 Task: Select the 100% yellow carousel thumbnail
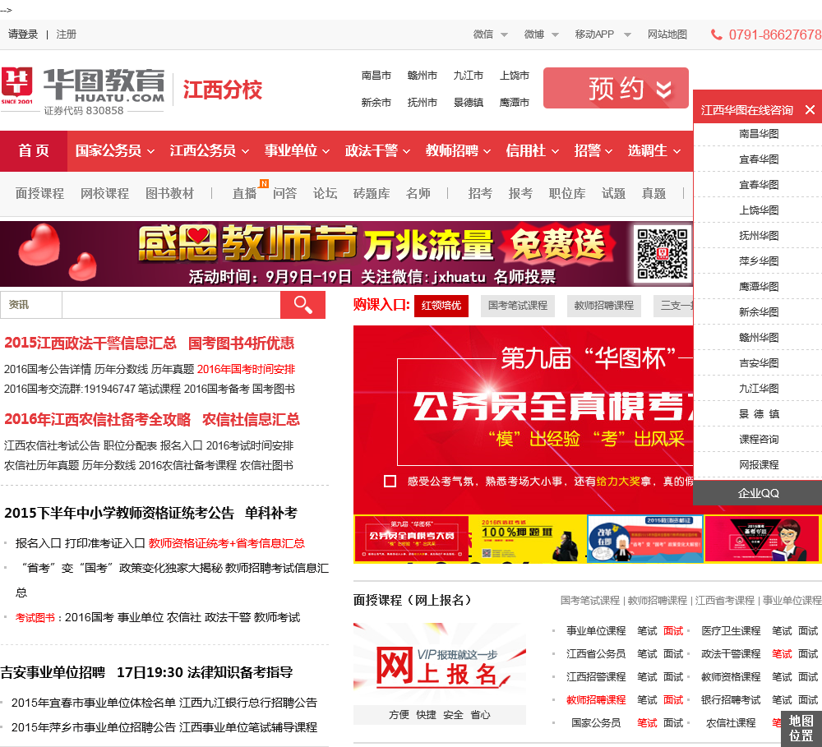point(528,539)
